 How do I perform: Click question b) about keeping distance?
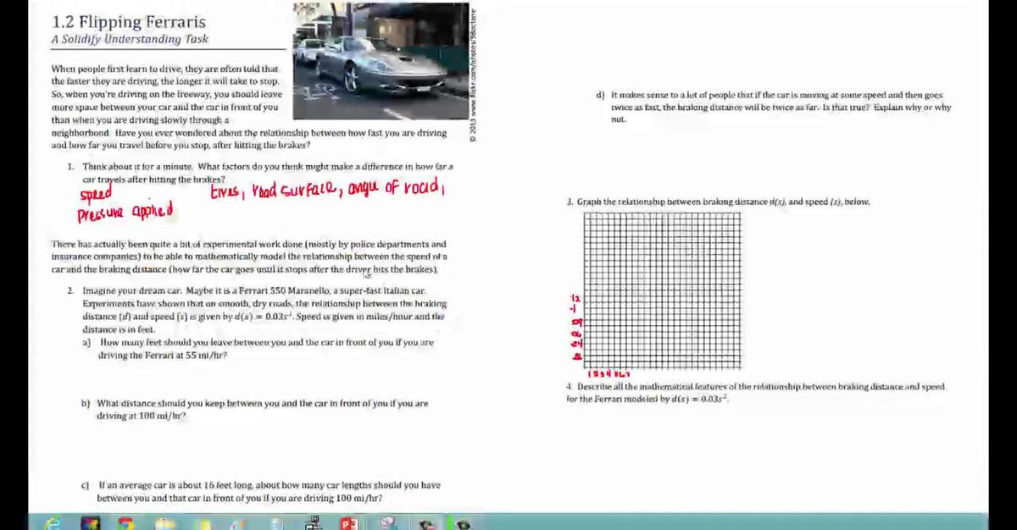[261, 410]
